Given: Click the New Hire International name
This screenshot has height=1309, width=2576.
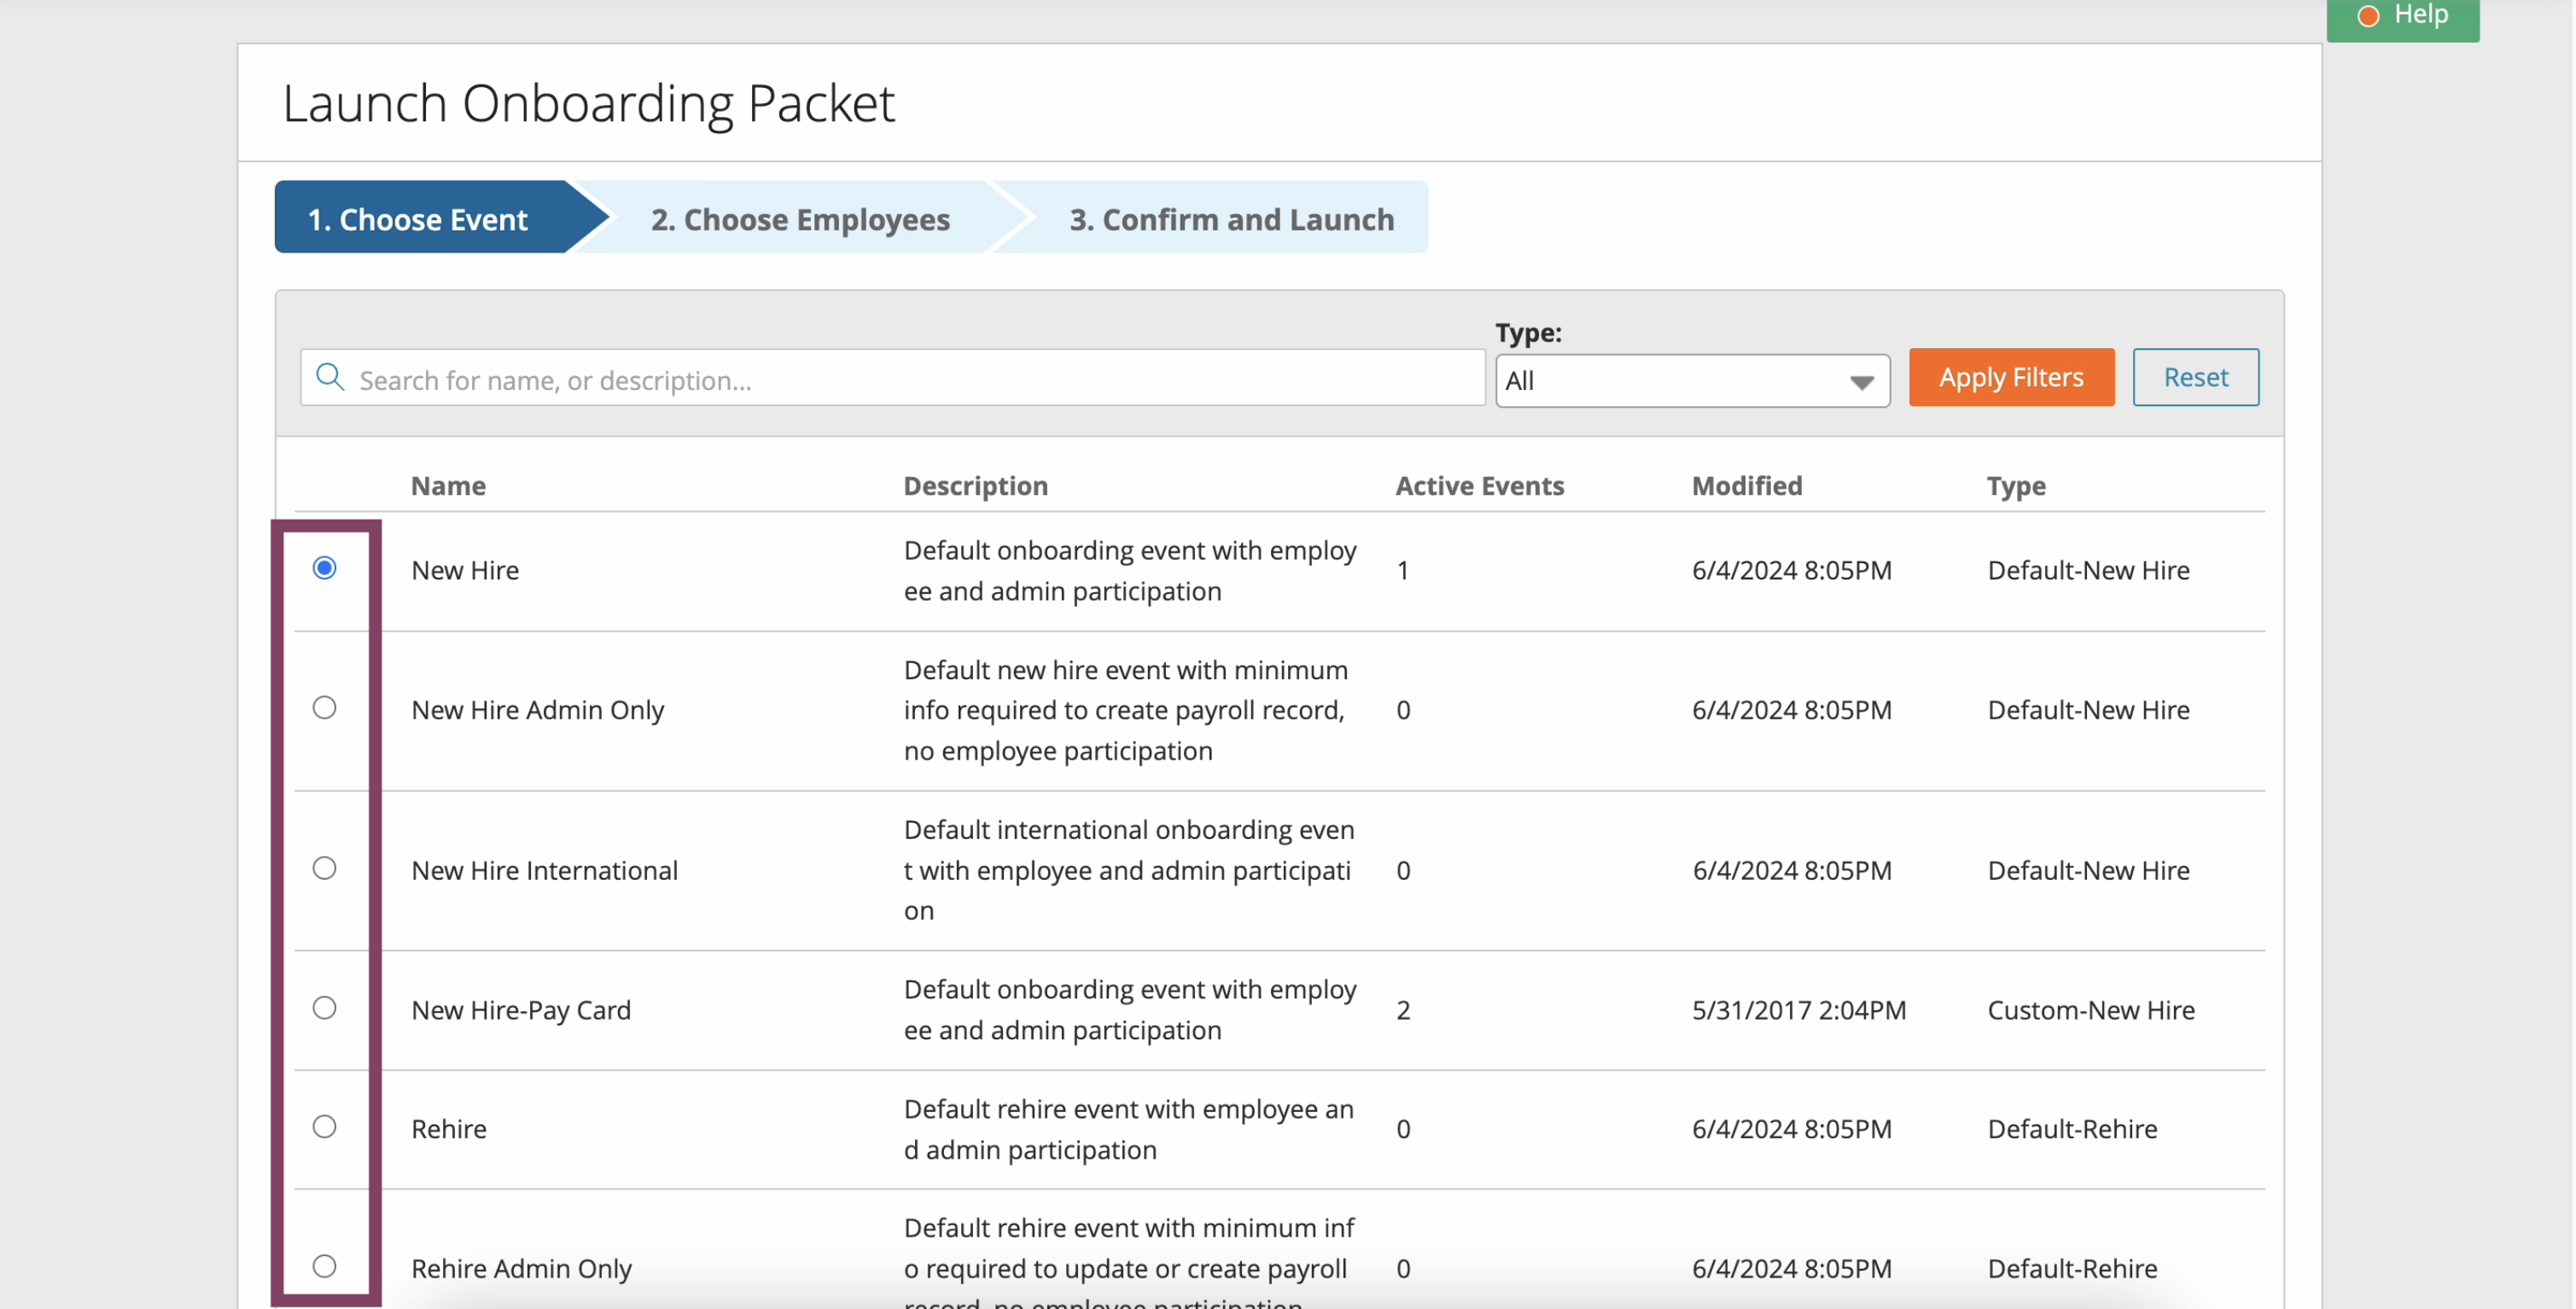Looking at the screenshot, I should [x=544, y=870].
